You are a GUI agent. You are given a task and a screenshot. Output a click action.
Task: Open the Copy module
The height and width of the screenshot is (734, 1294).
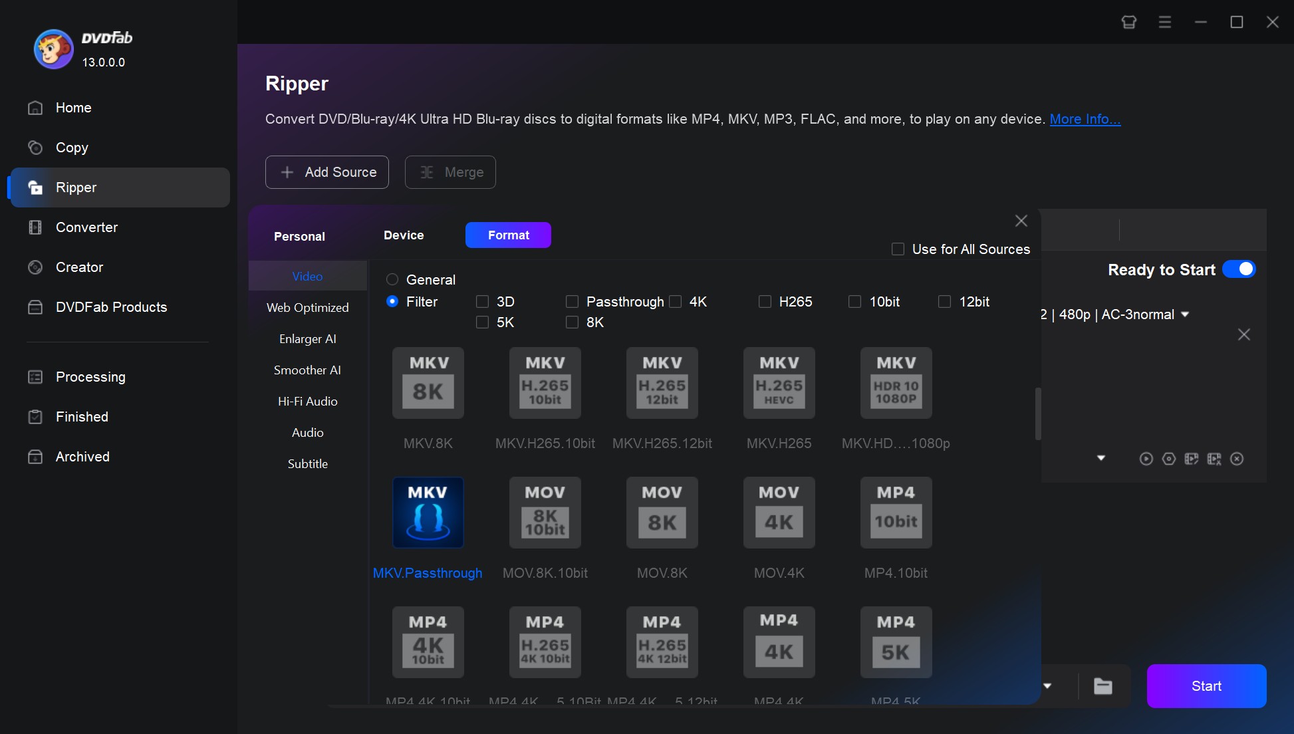pos(120,148)
